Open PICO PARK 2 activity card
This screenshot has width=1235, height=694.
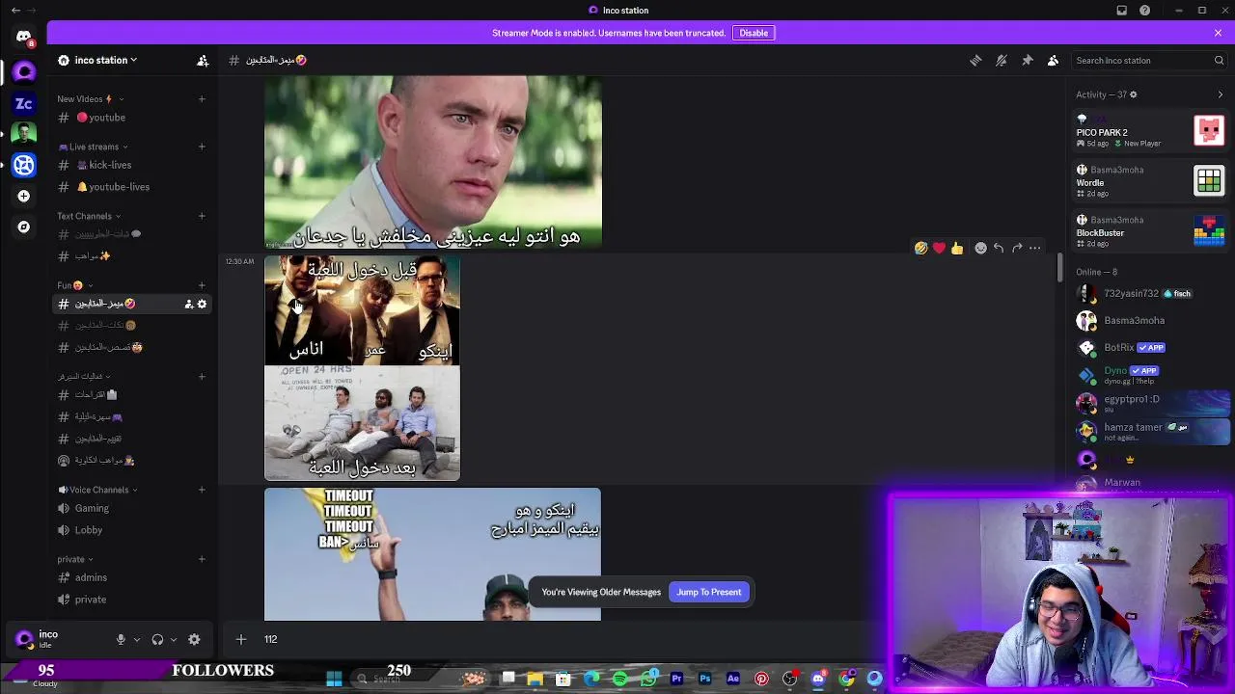coord(1150,131)
